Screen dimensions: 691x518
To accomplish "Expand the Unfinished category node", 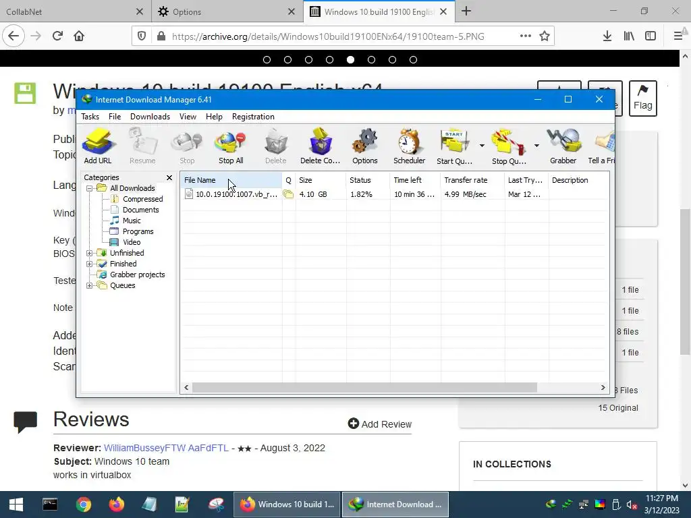I will click(90, 254).
